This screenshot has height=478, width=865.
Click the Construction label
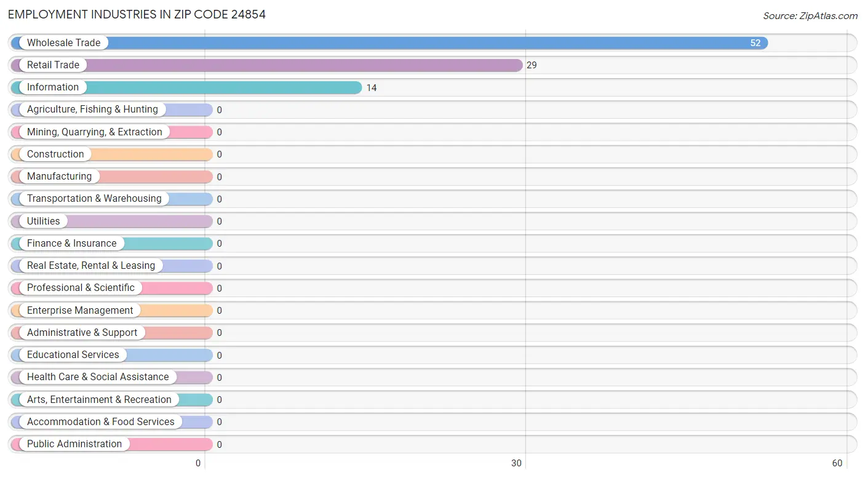(55, 154)
